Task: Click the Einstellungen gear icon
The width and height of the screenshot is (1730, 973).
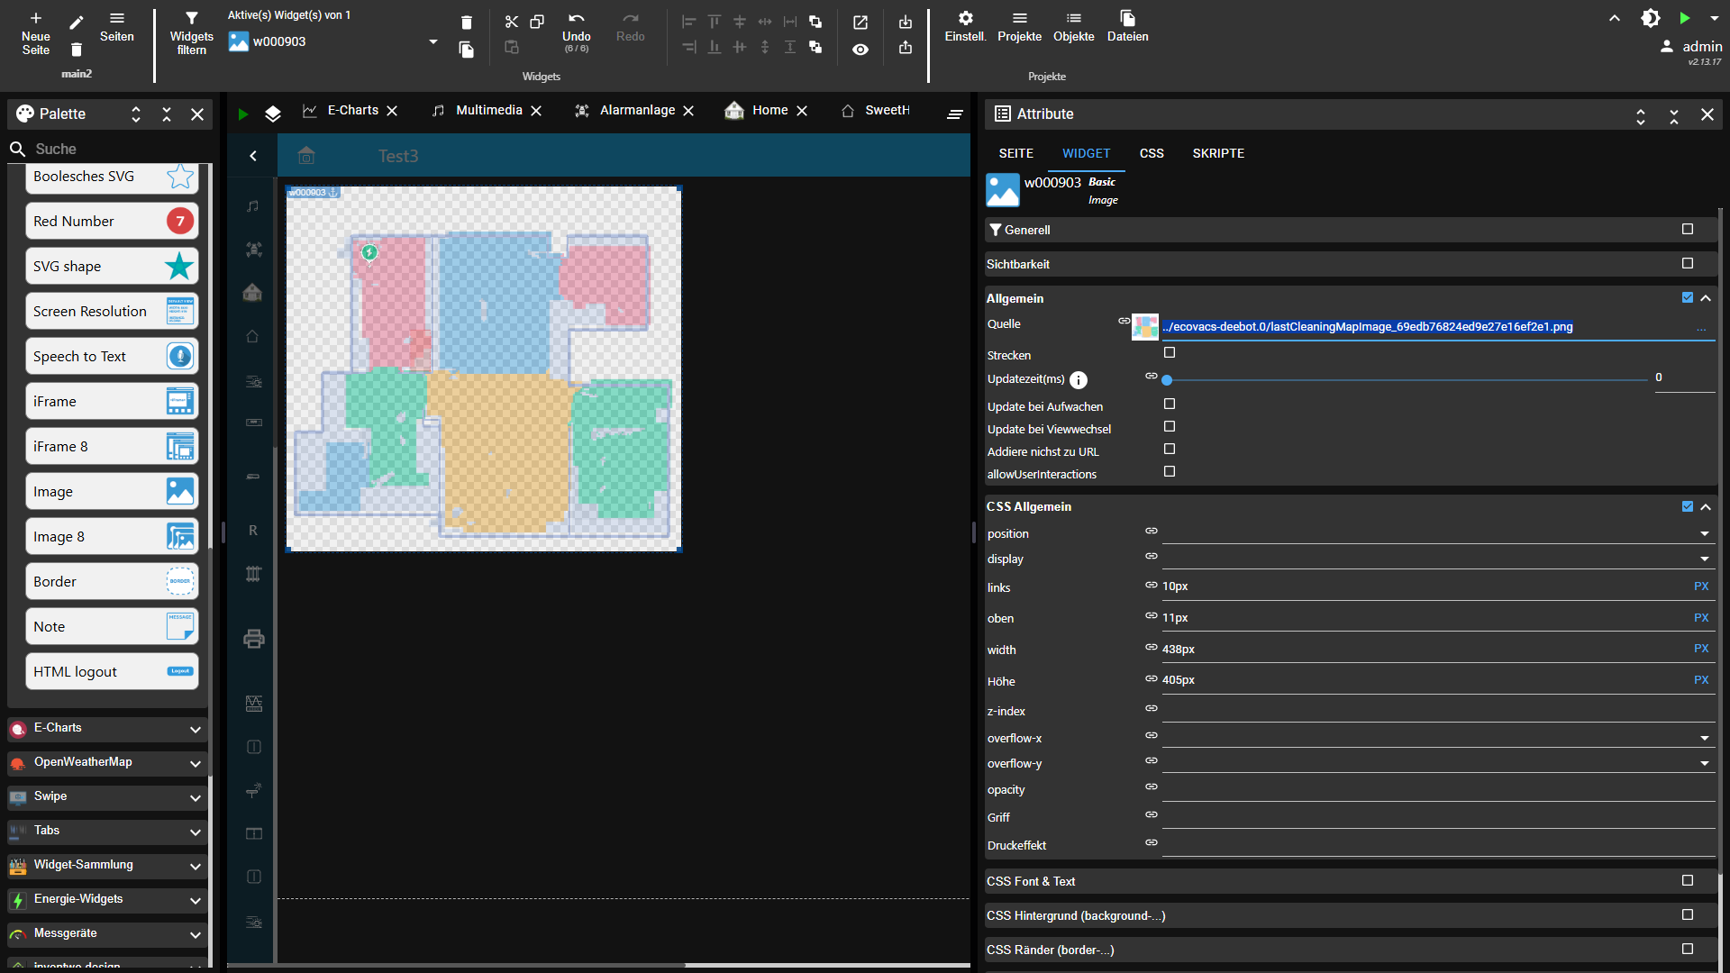Action: [965, 17]
